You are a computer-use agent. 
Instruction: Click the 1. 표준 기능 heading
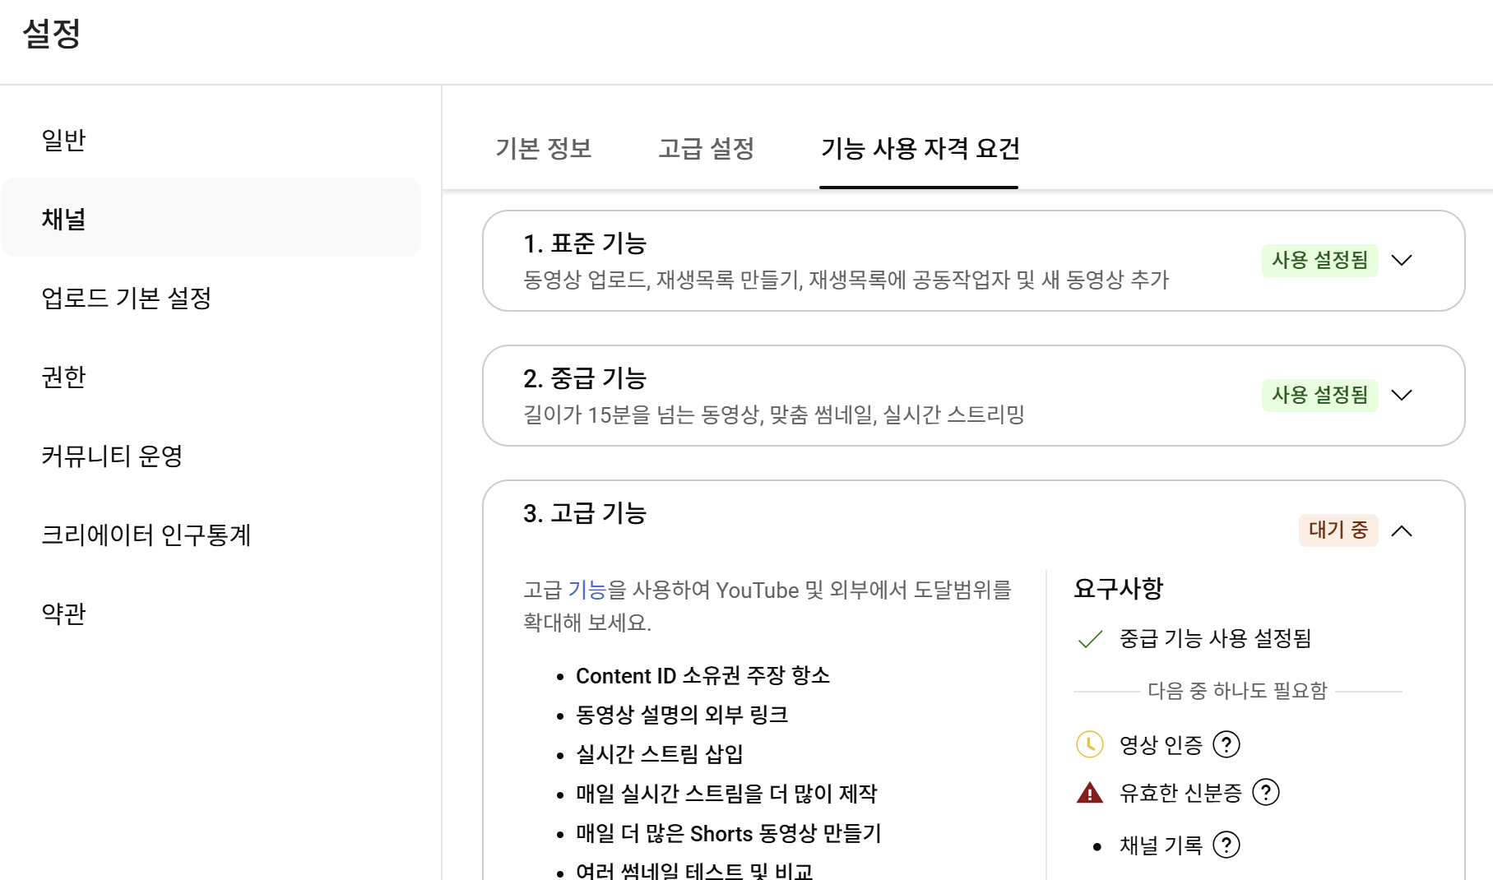585,243
